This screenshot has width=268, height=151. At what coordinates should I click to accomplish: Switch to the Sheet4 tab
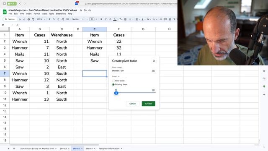click(x=89, y=148)
